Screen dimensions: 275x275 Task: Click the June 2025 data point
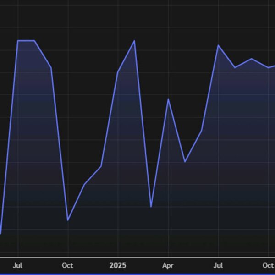(201, 131)
